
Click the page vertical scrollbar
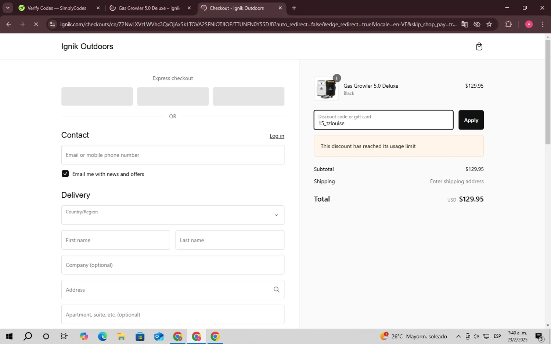click(548, 92)
